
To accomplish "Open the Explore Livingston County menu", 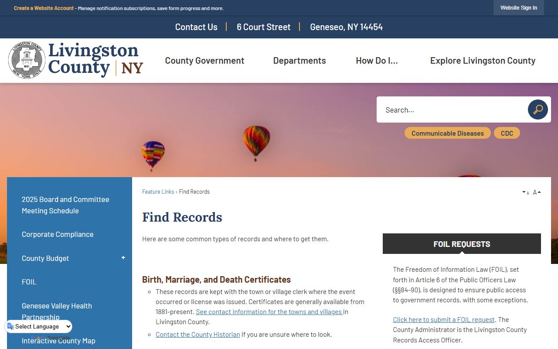I will click(483, 61).
